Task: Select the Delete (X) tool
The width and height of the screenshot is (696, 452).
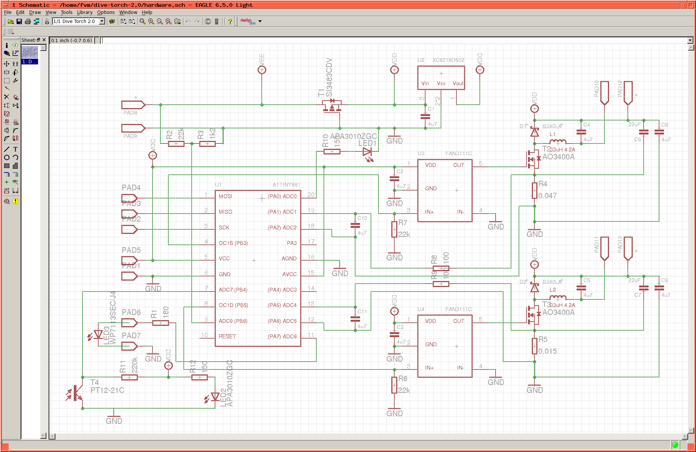Action: coord(7,97)
